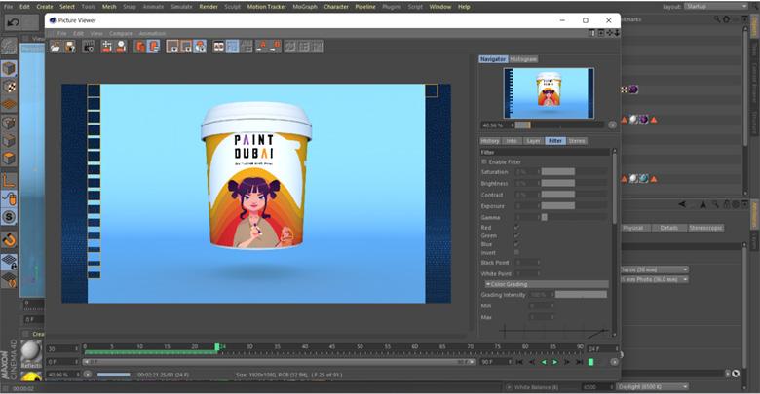Switch to the History tab
The height and width of the screenshot is (394, 760).
[489, 141]
